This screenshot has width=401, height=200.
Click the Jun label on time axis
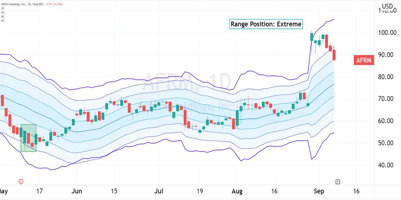tap(76, 190)
